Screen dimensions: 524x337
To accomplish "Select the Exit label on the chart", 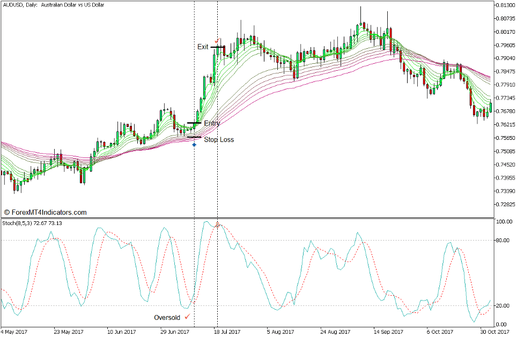I will coord(203,47).
